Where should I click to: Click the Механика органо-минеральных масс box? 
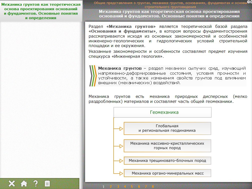pyautogui.click(x=167, y=173)
